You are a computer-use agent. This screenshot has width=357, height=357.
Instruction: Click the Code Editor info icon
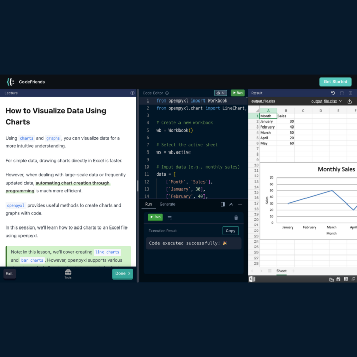pyautogui.click(x=167, y=93)
